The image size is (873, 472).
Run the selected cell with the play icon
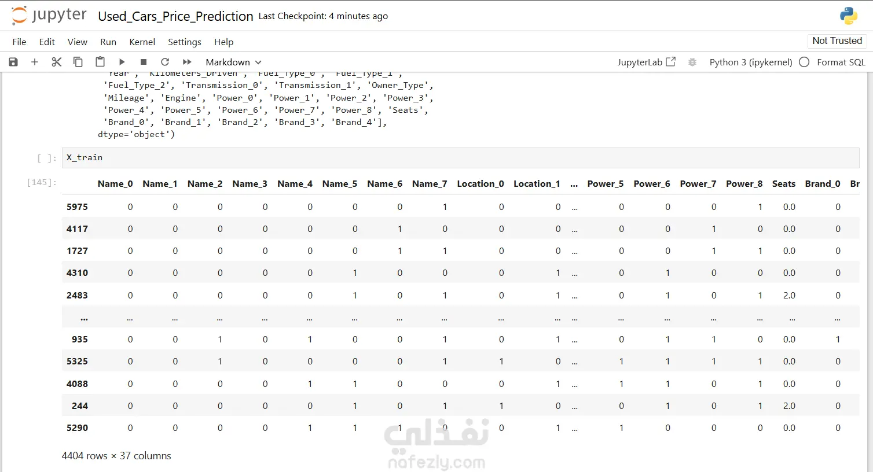click(x=122, y=62)
